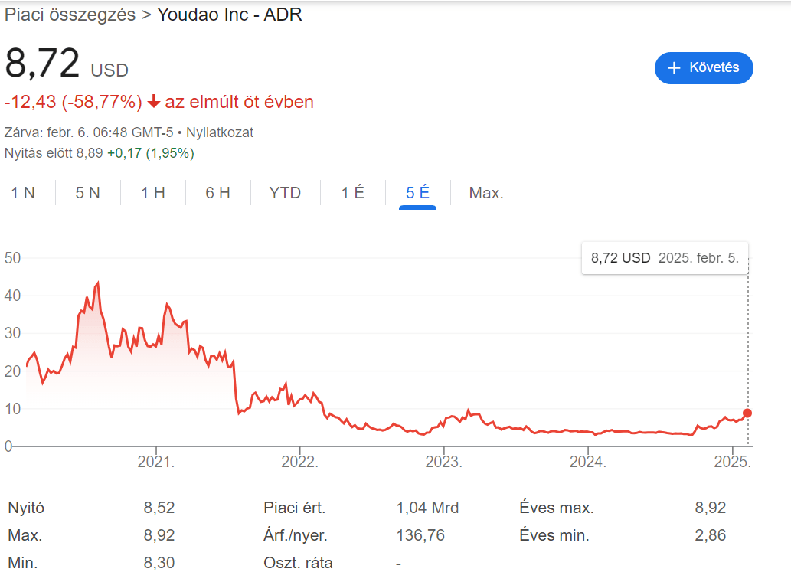Click the 2023. label on x-axis
The image size is (791, 572).
[444, 463]
